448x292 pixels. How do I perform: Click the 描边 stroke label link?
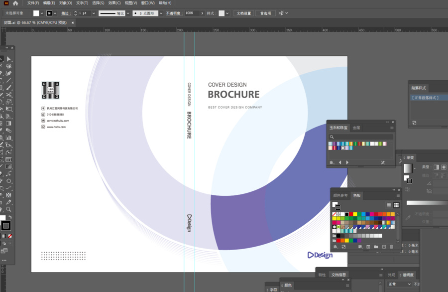pyautogui.click(x=65, y=13)
